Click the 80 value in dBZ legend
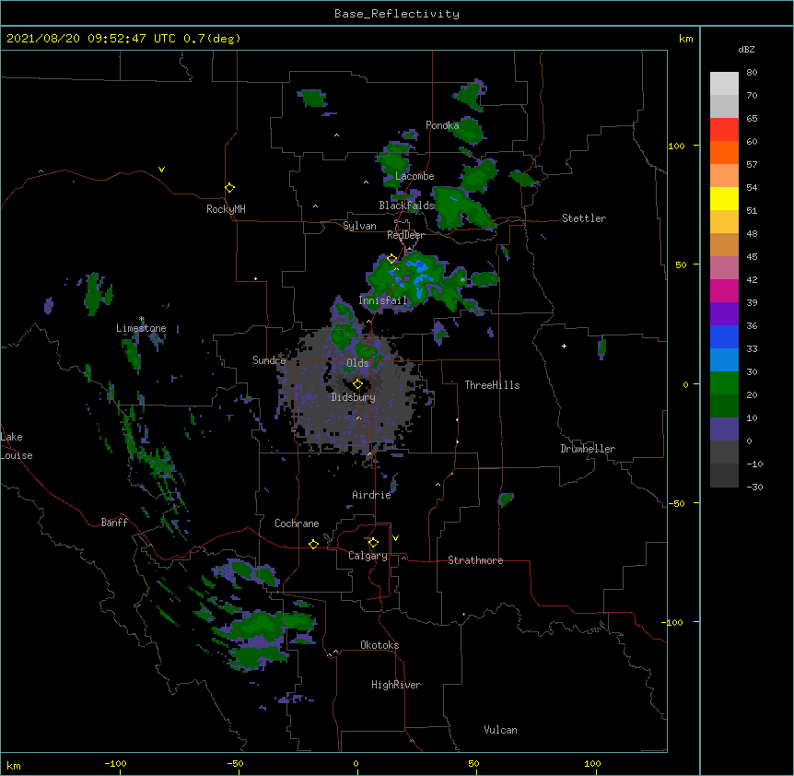The image size is (794, 776). (x=752, y=73)
